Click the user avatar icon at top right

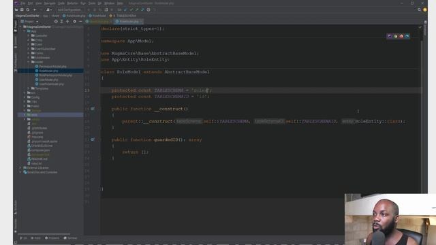click(x=425, y=10)
